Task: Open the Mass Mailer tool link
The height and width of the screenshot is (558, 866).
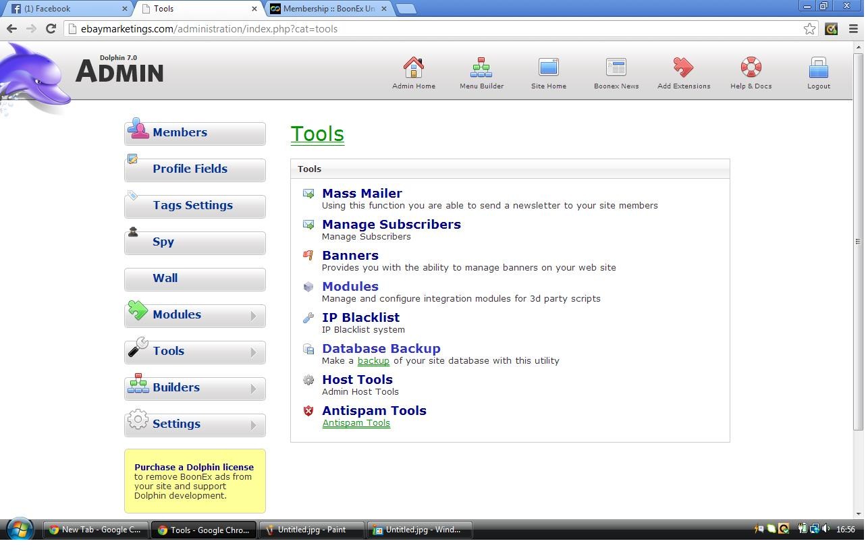Action: (362, 194)
